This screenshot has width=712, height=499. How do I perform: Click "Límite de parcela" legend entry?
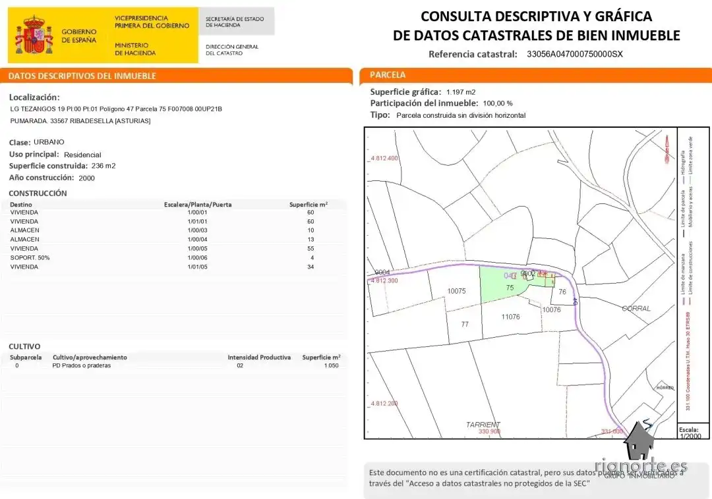coord(683,213)
